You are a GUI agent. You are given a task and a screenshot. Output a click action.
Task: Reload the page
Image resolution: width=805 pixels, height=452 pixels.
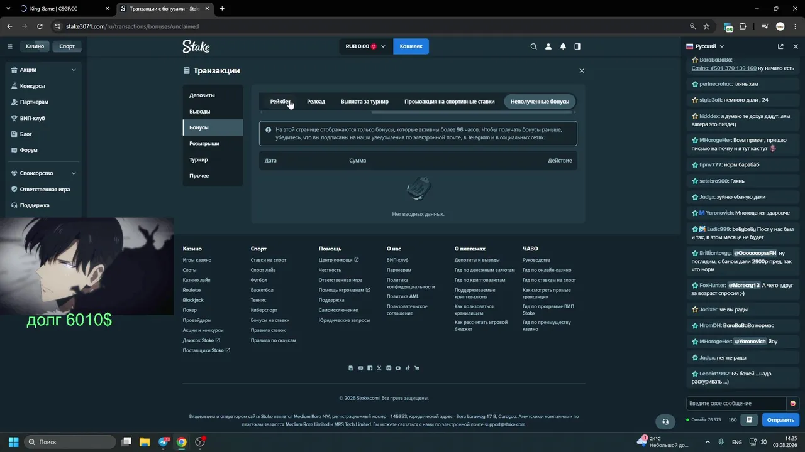point(40,26)
